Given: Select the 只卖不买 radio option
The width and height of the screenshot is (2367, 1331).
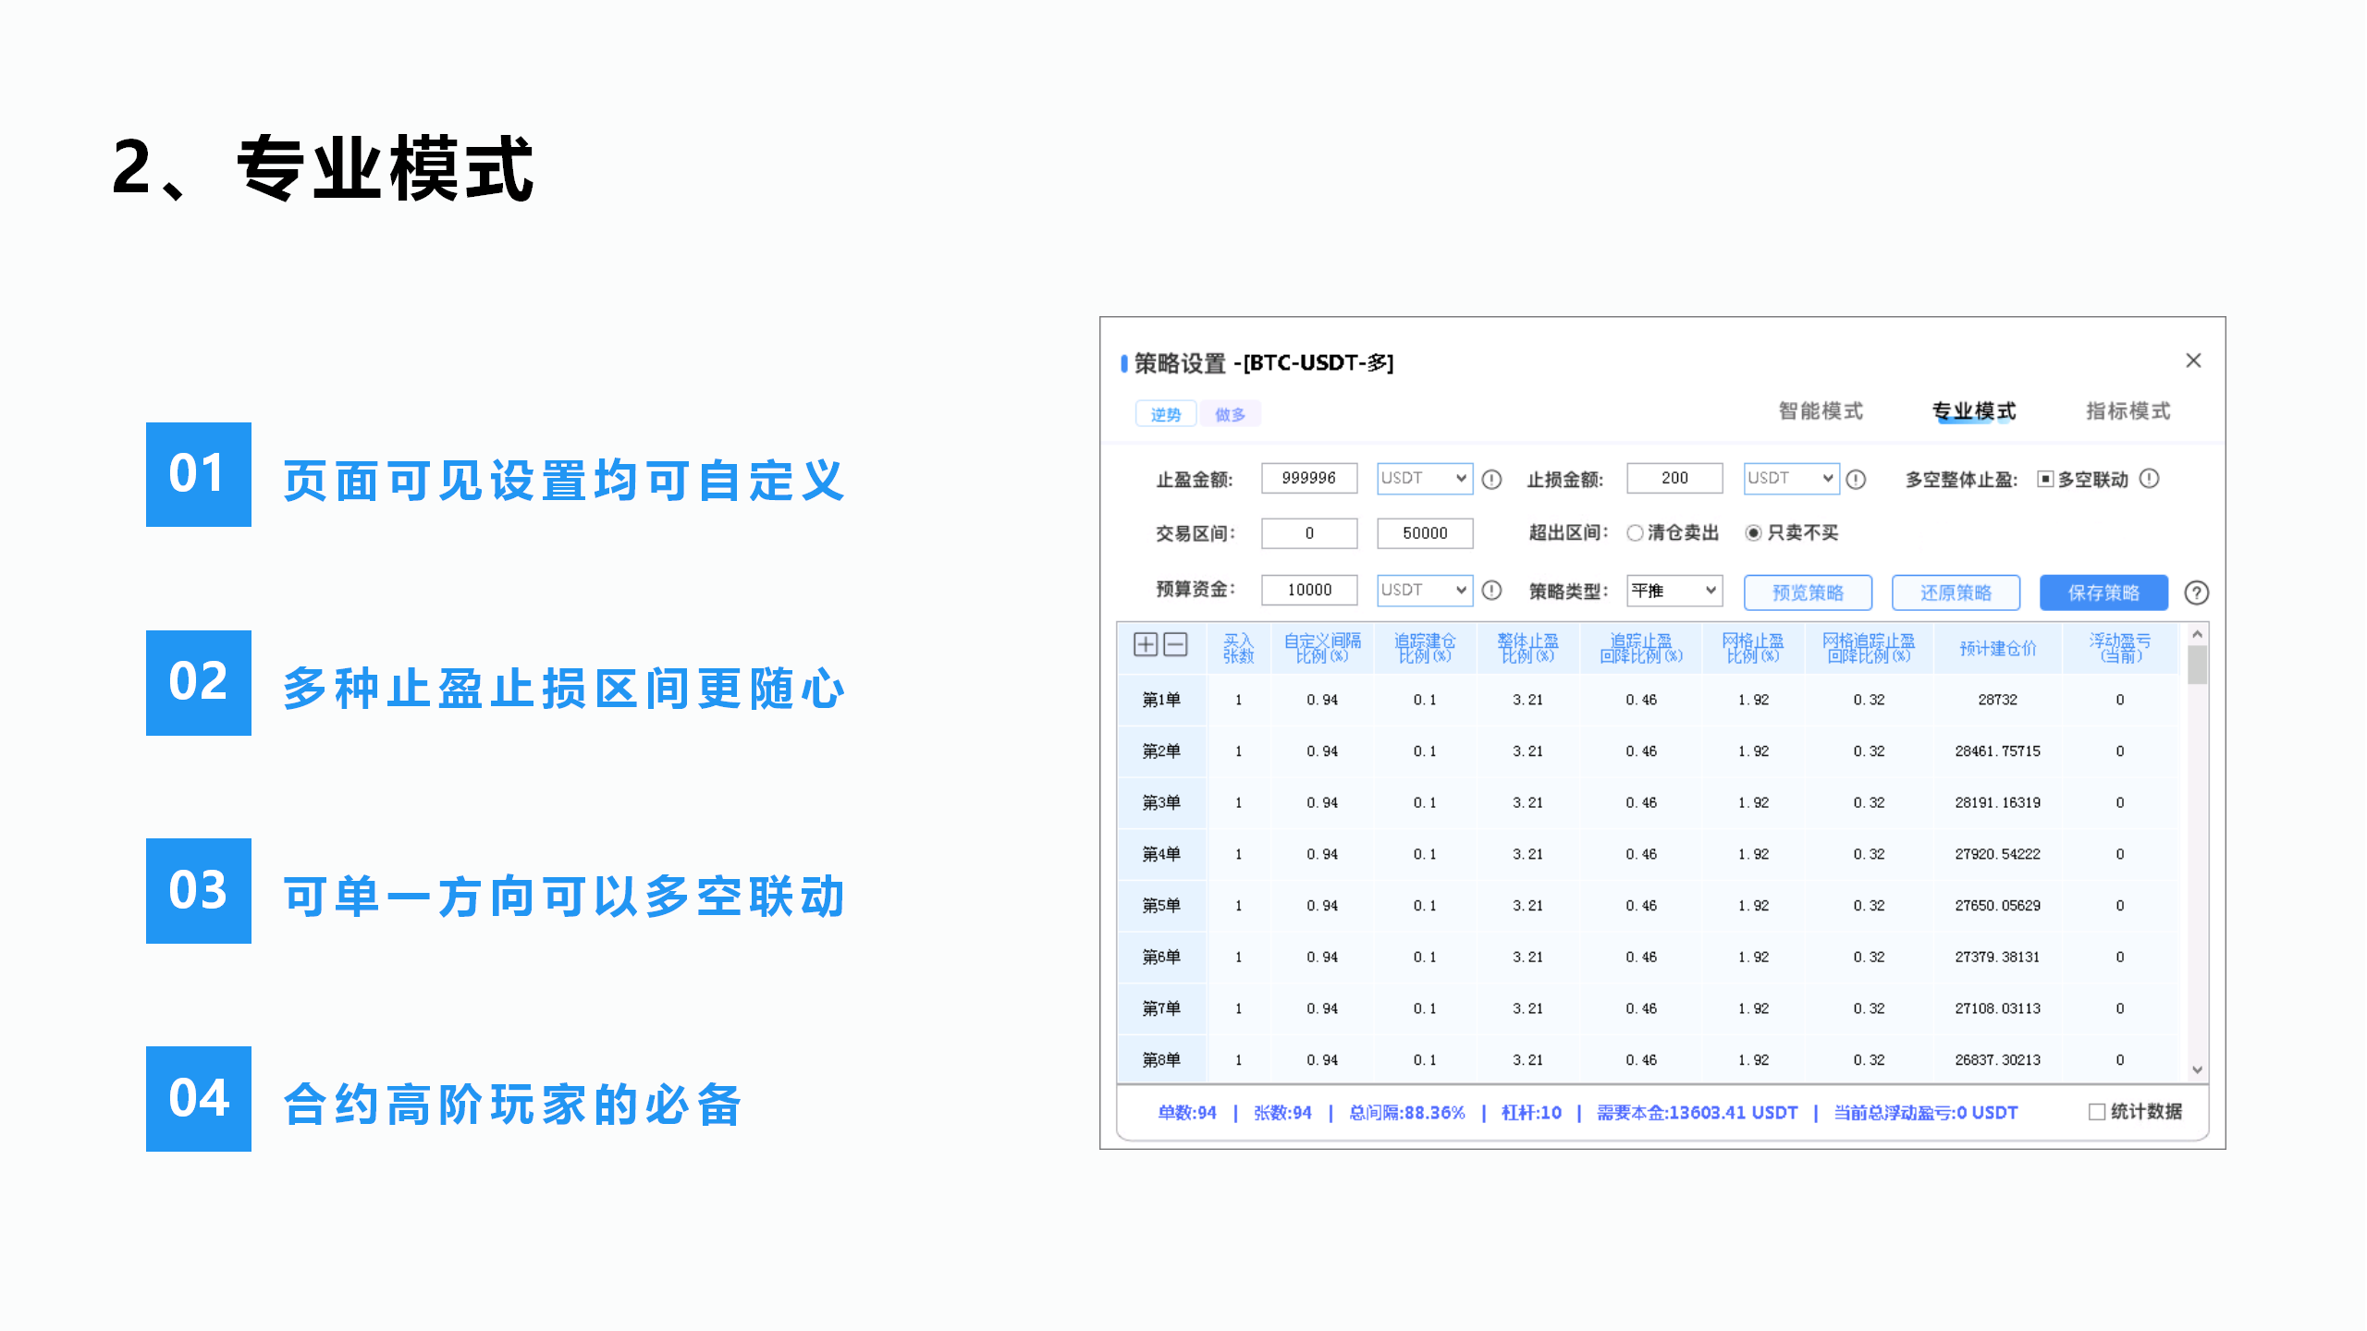Looking at the screenshot, I should [1753, 532].
